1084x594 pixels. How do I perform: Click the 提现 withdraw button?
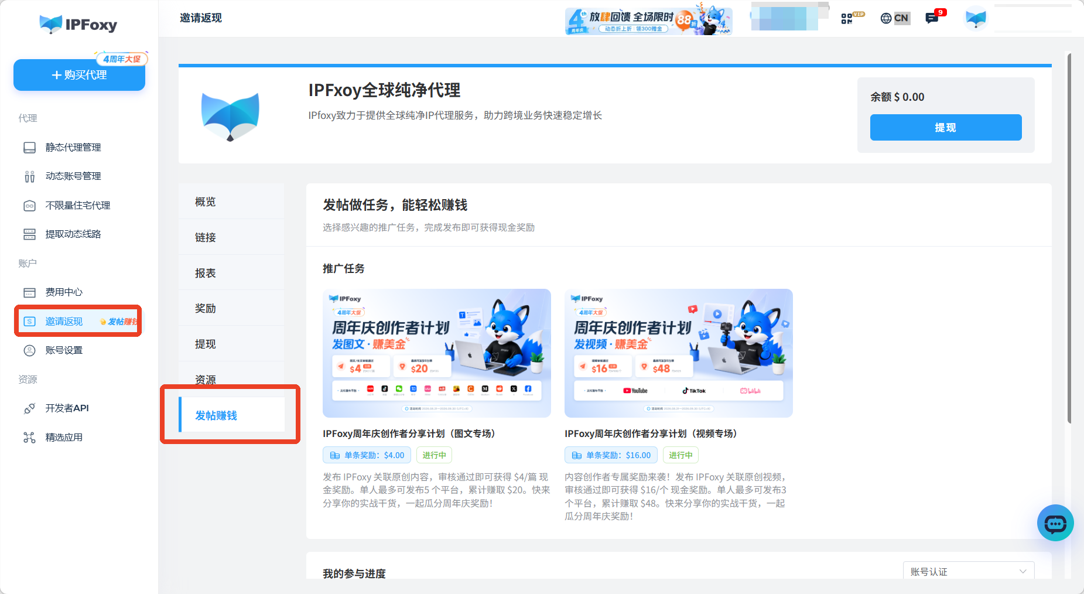tap(945, 127)
